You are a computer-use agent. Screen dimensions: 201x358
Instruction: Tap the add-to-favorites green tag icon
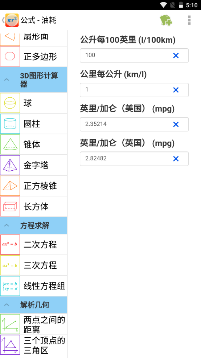click(x=166, y=20)
